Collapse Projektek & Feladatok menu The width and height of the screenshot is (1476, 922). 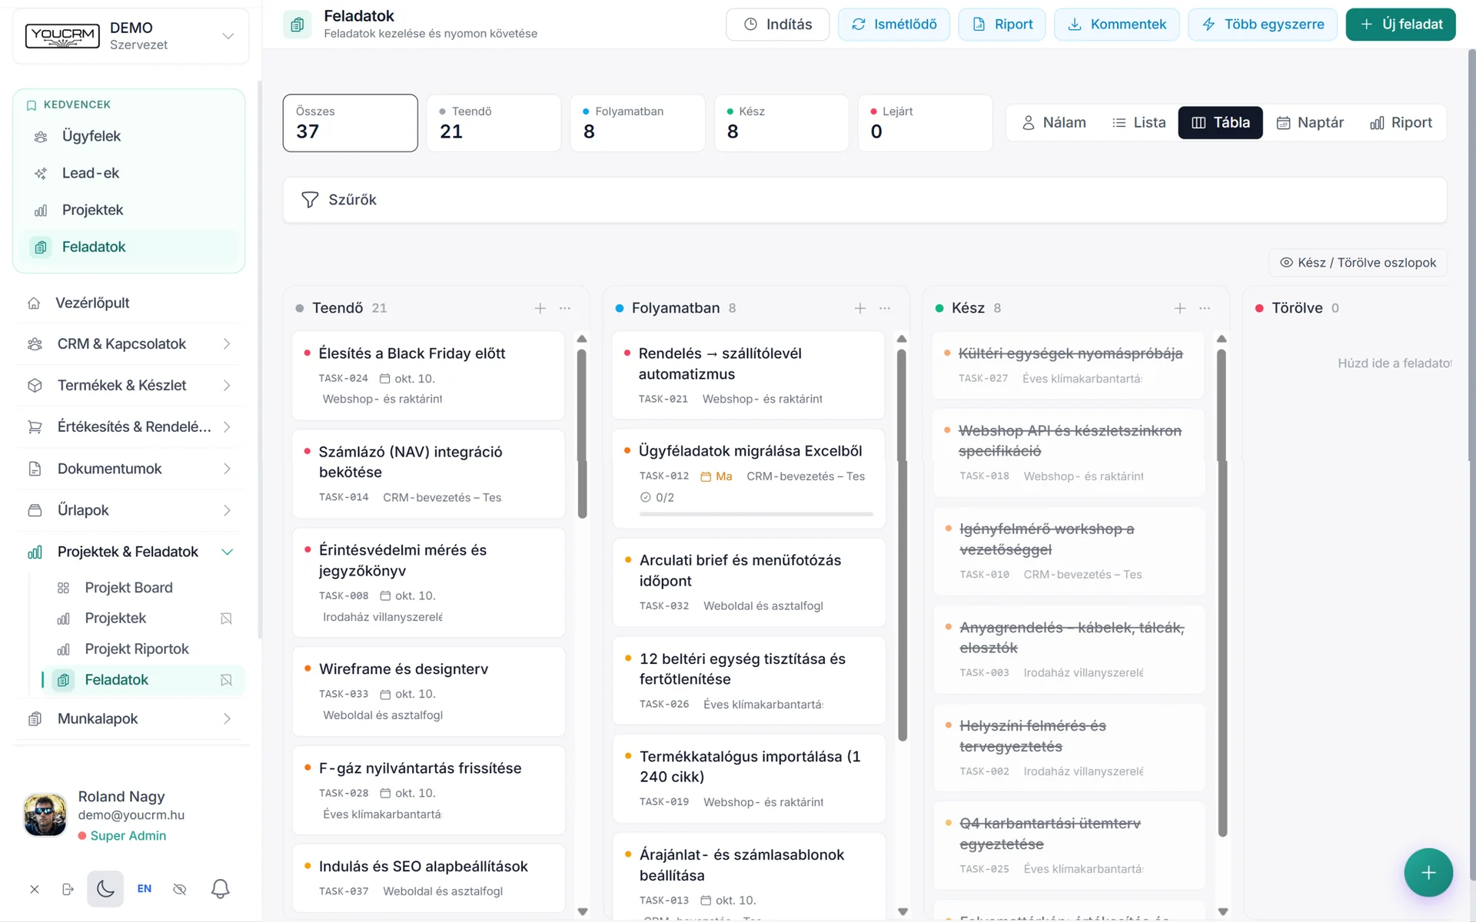tap(129, 552)
